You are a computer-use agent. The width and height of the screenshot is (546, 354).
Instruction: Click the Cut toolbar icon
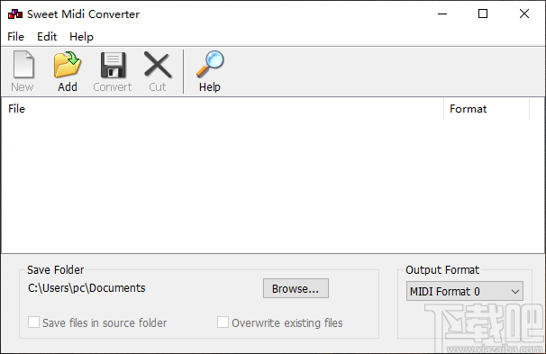158,65
